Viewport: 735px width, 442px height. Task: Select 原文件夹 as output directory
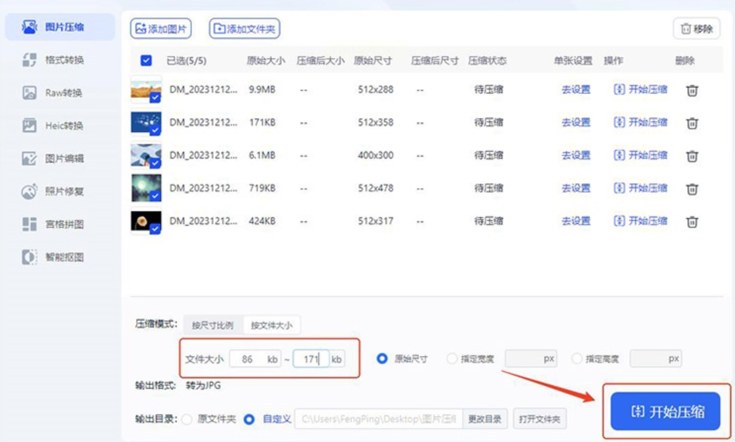[x=187, y=419]
